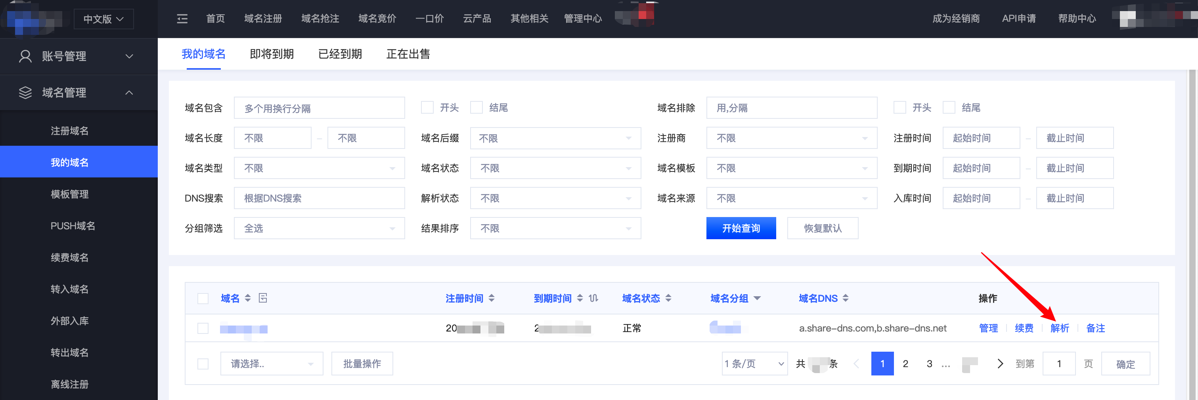Focus the DNS搜索 input field

(x=319, y=198)
